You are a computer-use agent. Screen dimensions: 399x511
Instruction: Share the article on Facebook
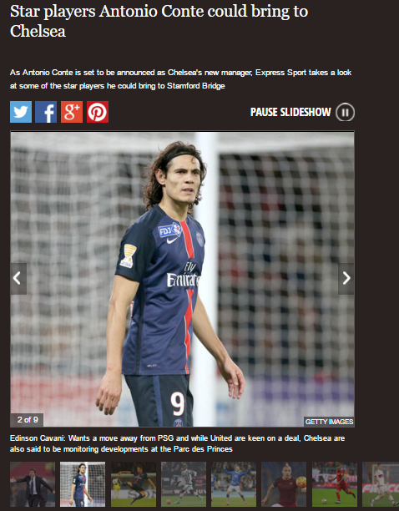click(46, 112)
